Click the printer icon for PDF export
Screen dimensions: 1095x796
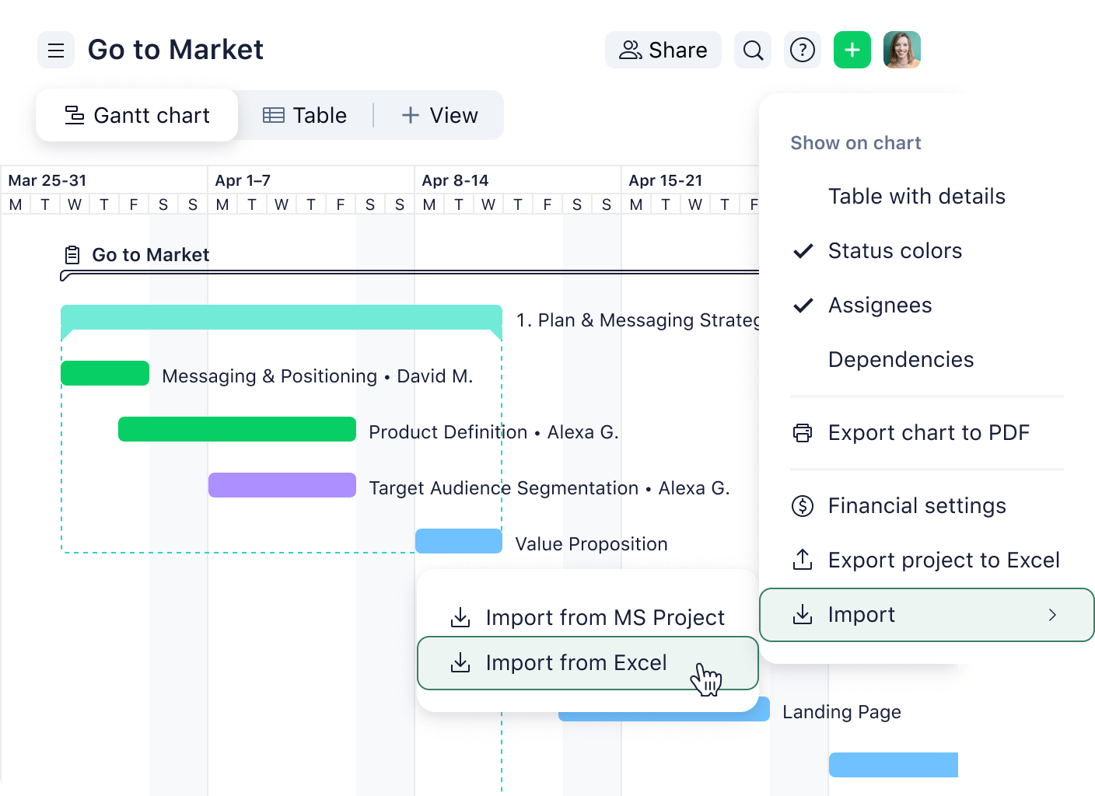(x=803, y=433)
